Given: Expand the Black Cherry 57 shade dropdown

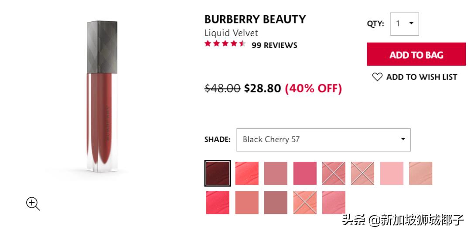Looking at the screenshot, I should pyautogui.click(x=323, y=140).
